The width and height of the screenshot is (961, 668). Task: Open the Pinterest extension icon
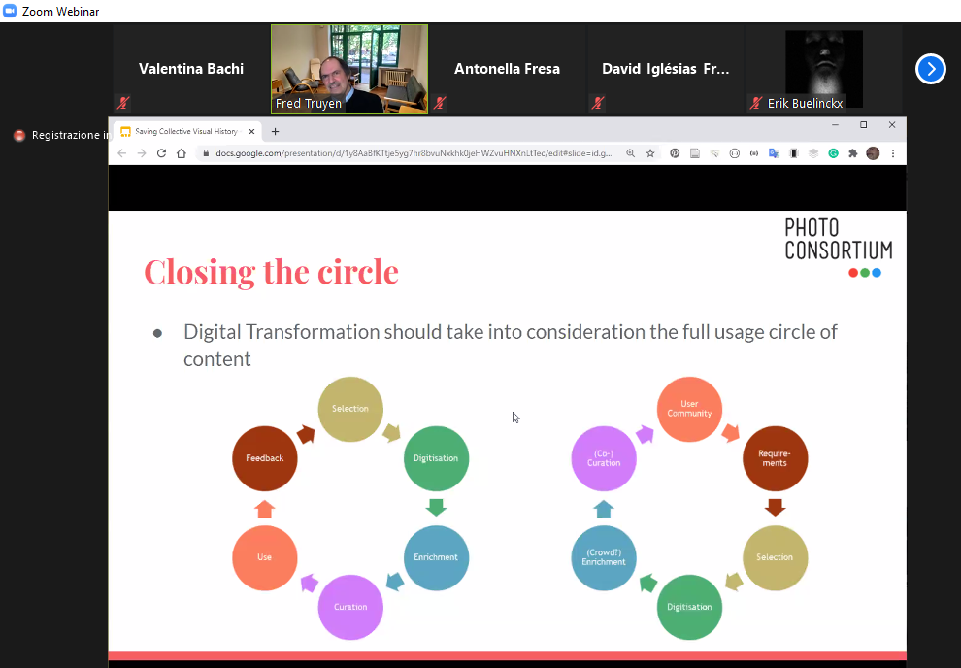click(x=676, y=153)
